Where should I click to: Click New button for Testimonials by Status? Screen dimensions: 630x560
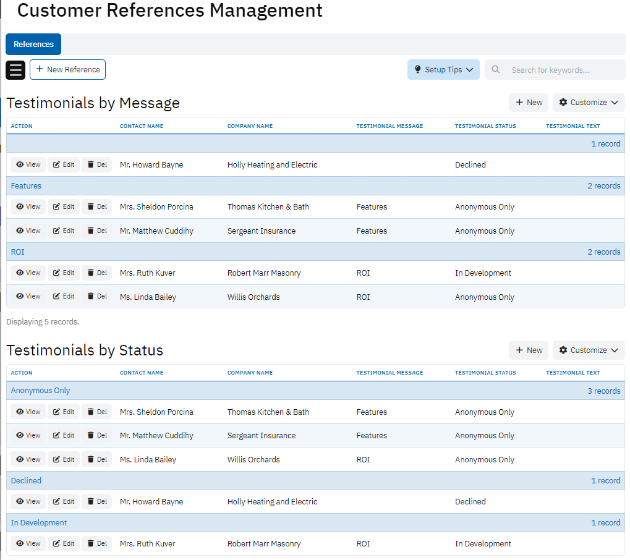[x=529, y=350]
